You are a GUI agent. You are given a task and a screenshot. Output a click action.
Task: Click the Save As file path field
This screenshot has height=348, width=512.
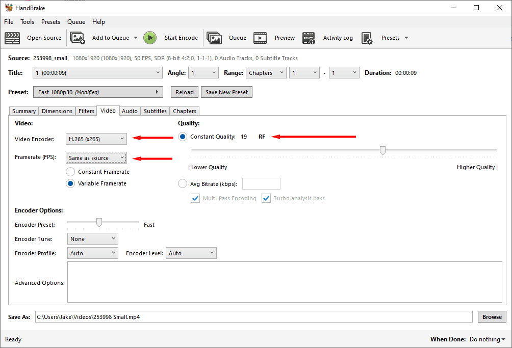pyautogui.click(x=254, y=317)
